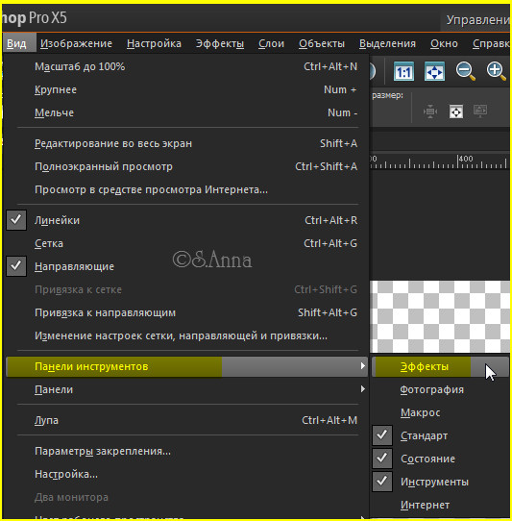Enable the Сетка option

click(x=187, y=243)
